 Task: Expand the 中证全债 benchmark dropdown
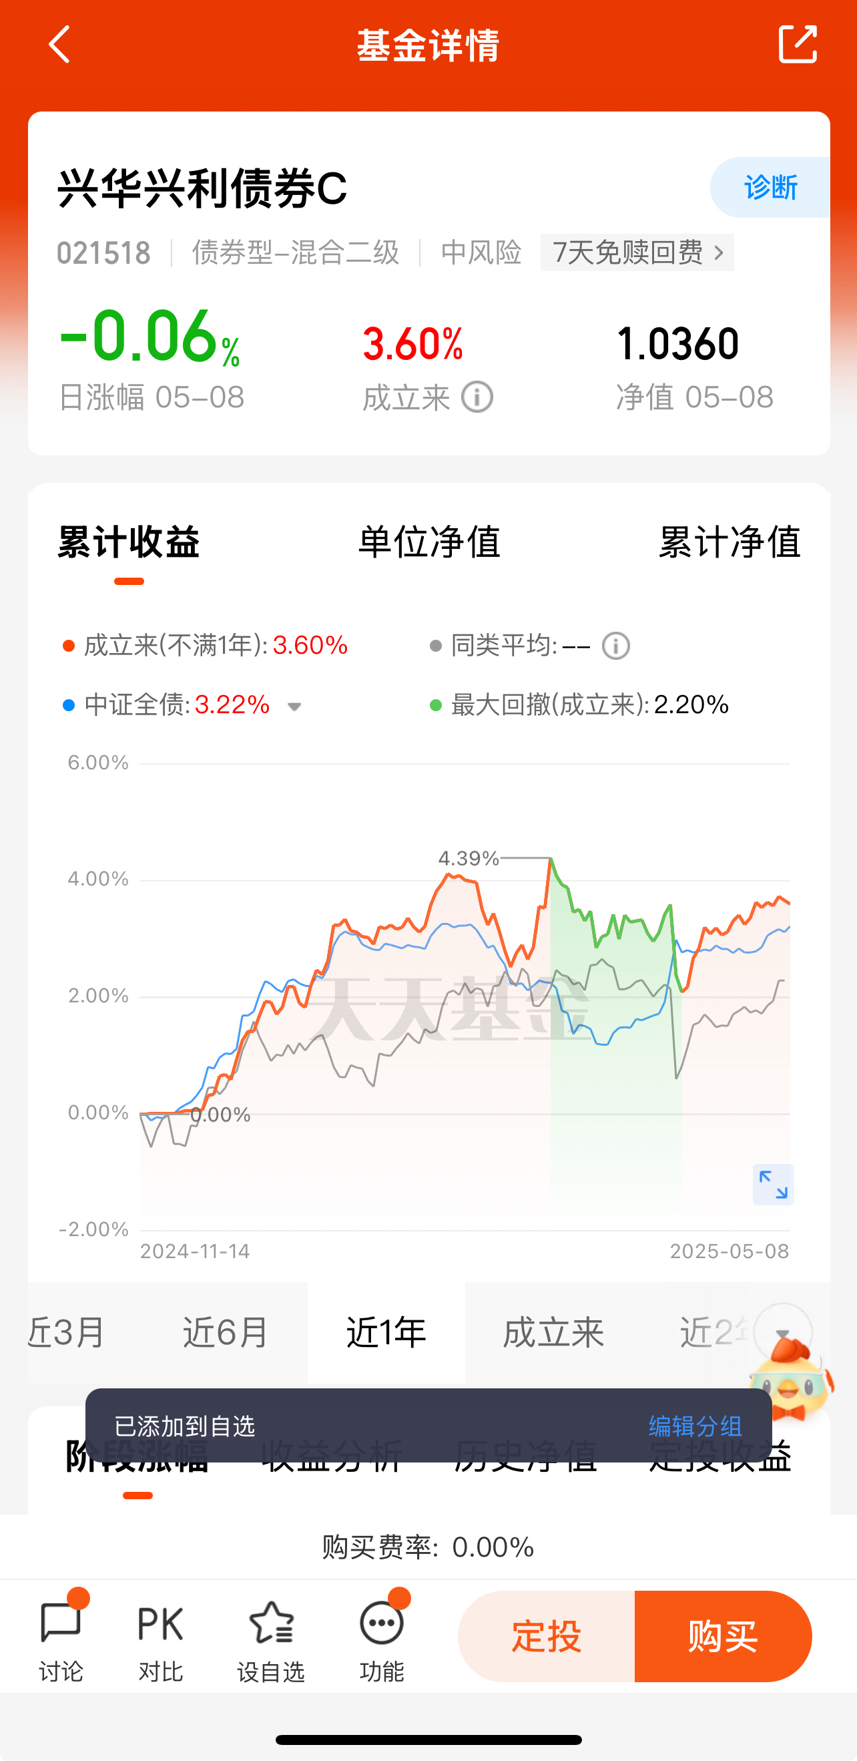(x=294, y=706)
